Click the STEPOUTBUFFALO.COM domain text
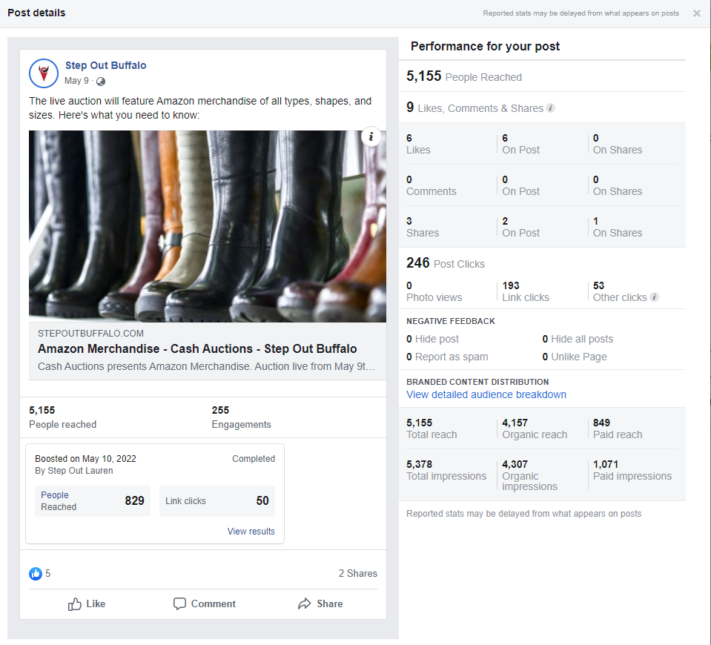 pos(90,334)
